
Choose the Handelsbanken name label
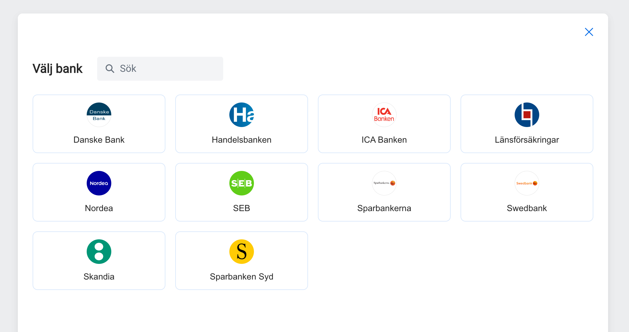click(x=242, y=140)
